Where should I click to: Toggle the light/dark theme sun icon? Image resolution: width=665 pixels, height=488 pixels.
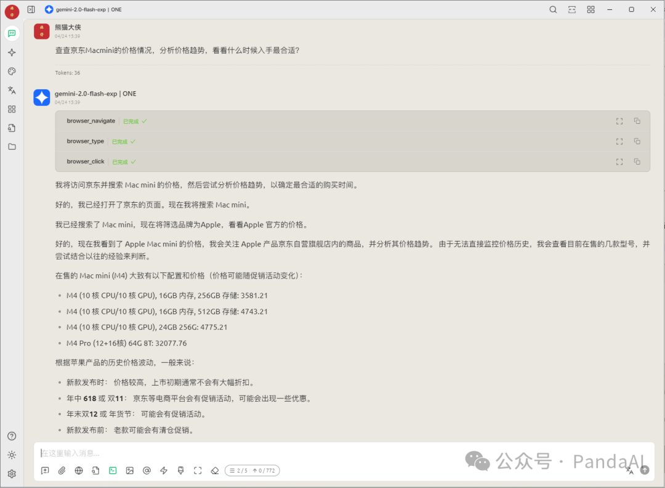click(x=12, y=455)
